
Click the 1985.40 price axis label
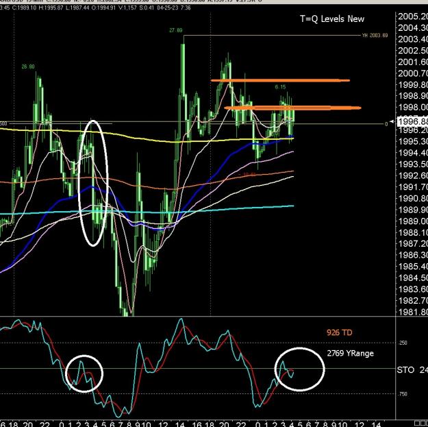(413, 267)
